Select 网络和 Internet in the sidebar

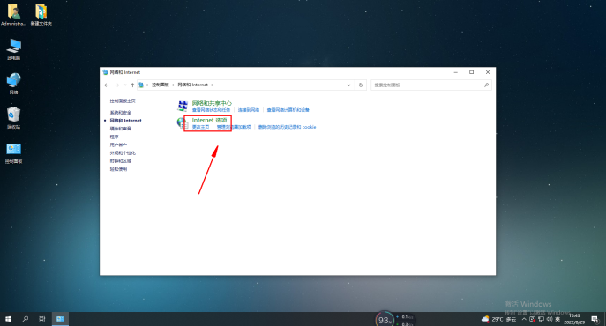coord(125,121)
